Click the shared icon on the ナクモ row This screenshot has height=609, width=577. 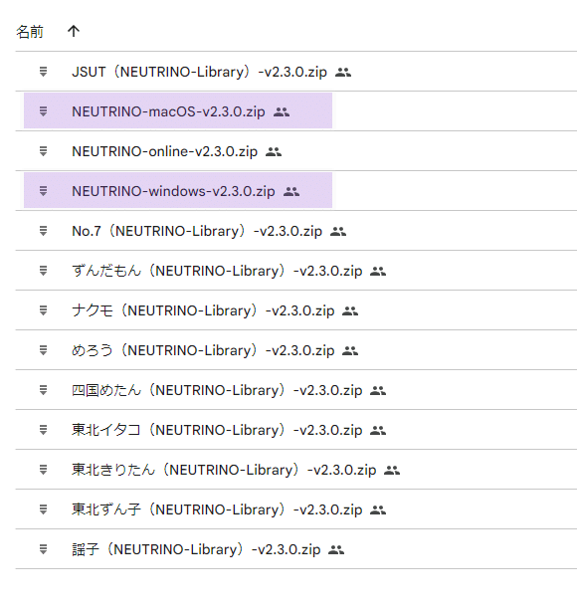[x=350, y=311]
